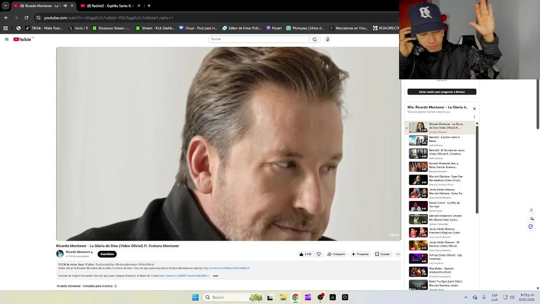
Task: Close the Ricardo Montaner browser tab
Action: click(72, 6)
